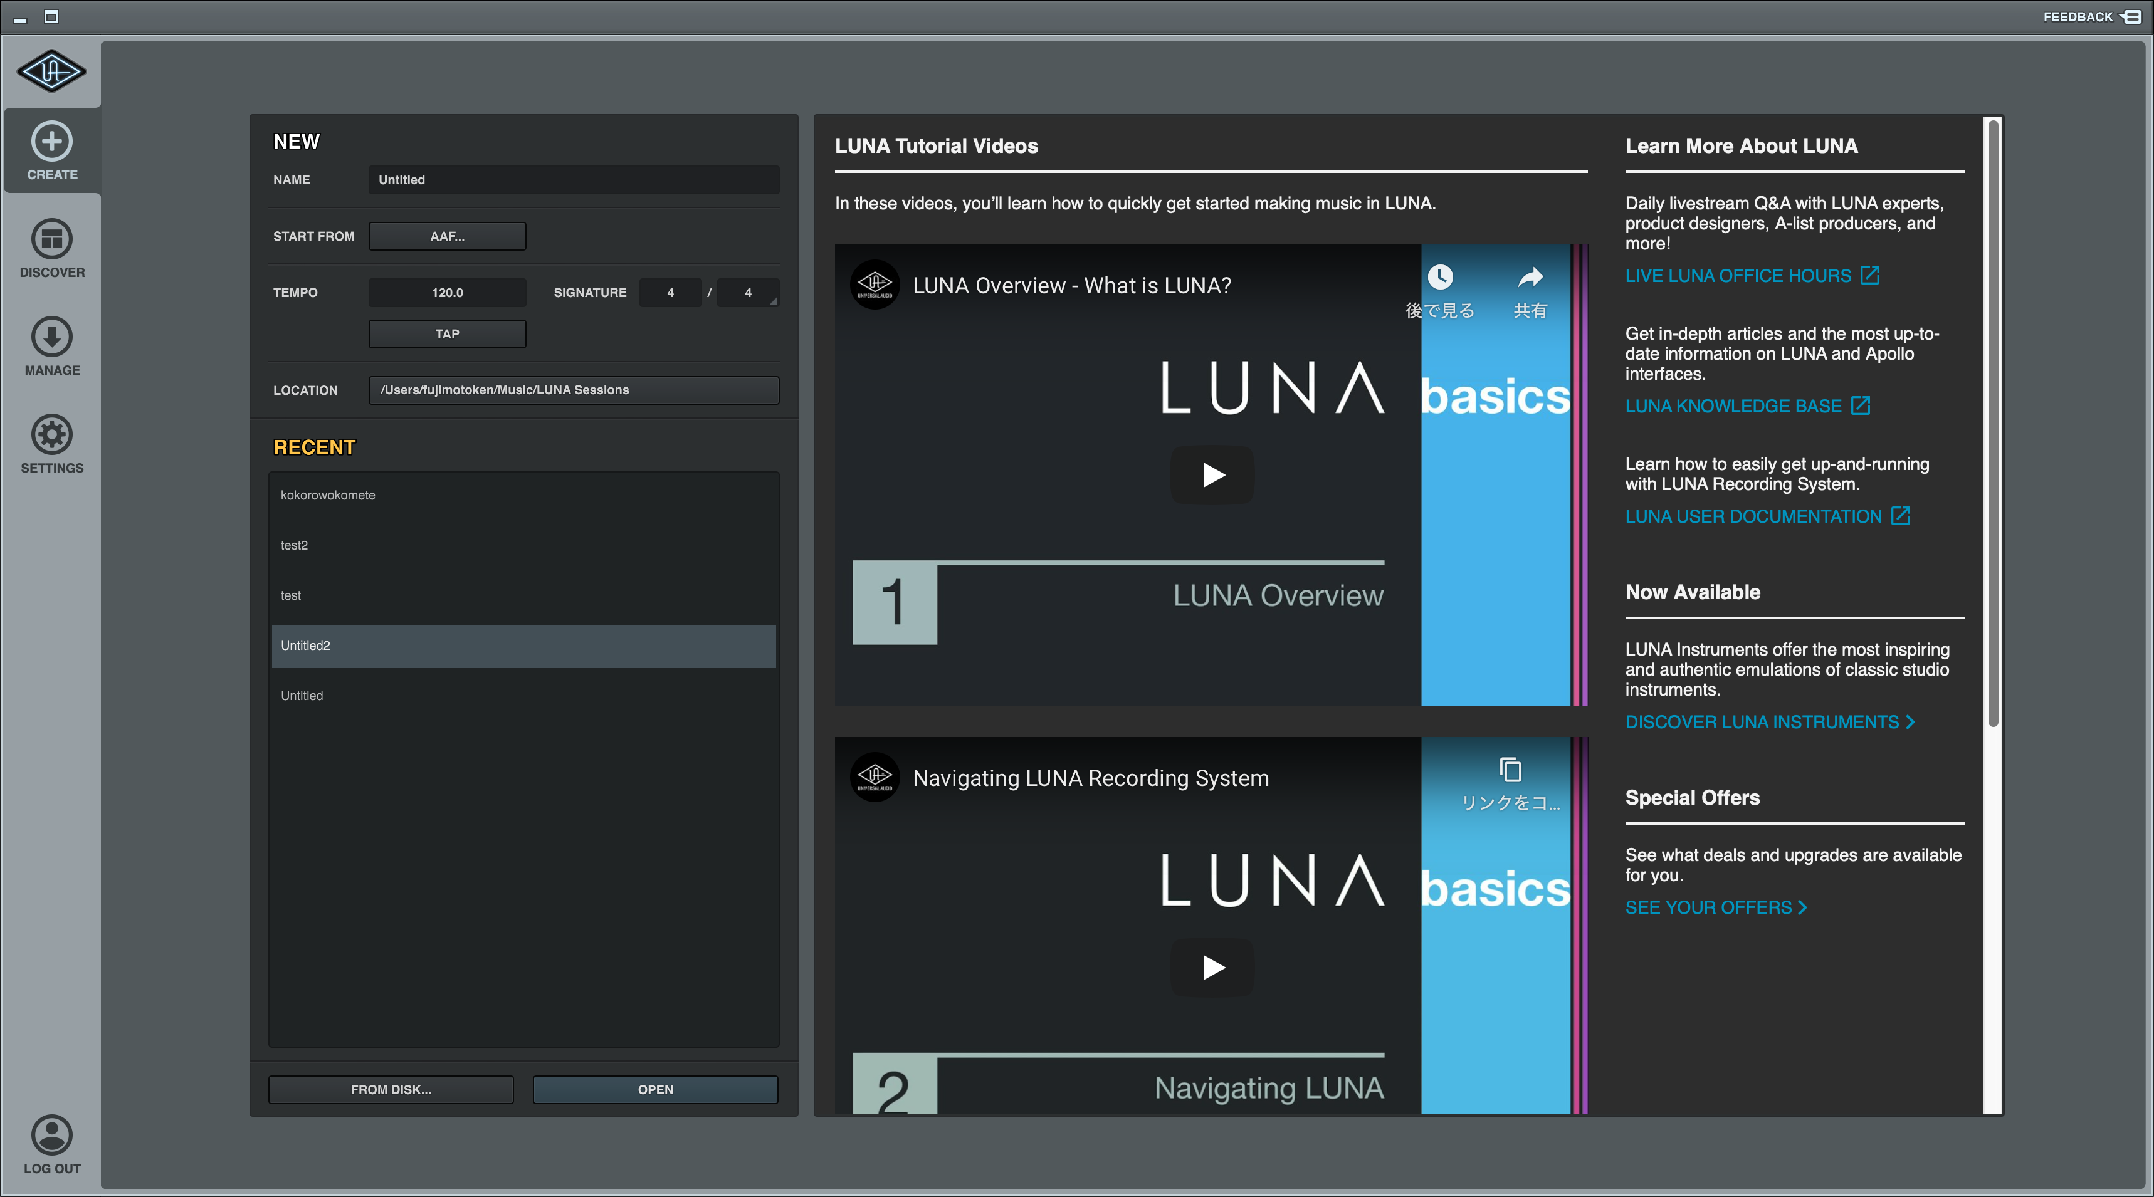The width and height of the screenshot is (2154, 1197).
Task: Open LIVE LUNA OFFICE HOURS link
Action: [1752, 275]
